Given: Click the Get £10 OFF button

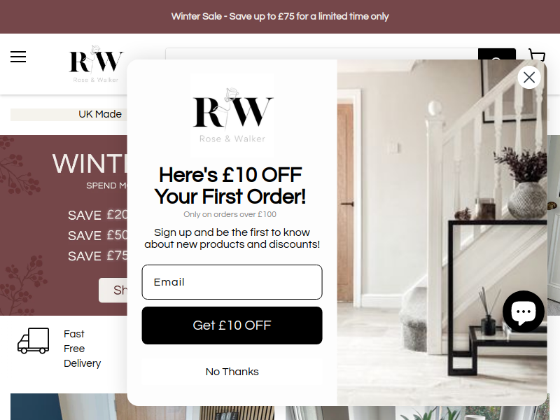Looking at the screenshot, I should click(x=232, y=325).
